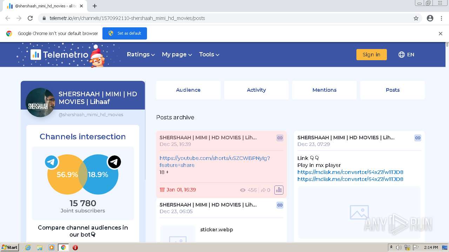Viewport: 449px width, 252px height.
Task: Expand the Tools dropdown menu
Action: pos(209,55)
